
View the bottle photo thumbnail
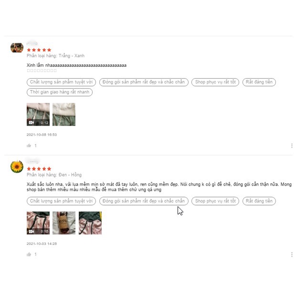64,223
